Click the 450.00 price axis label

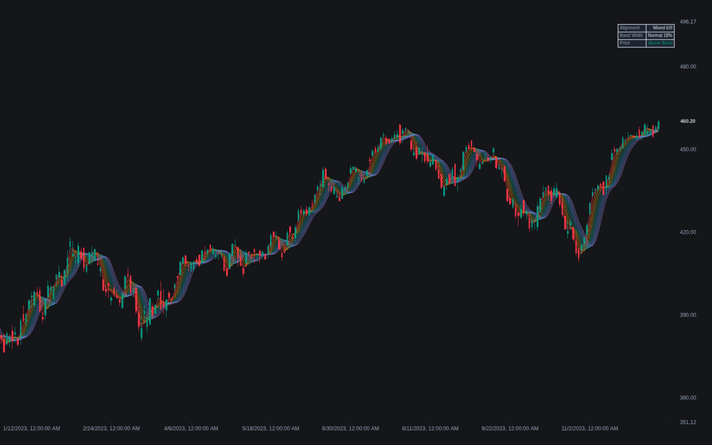[x=688, y=150]
